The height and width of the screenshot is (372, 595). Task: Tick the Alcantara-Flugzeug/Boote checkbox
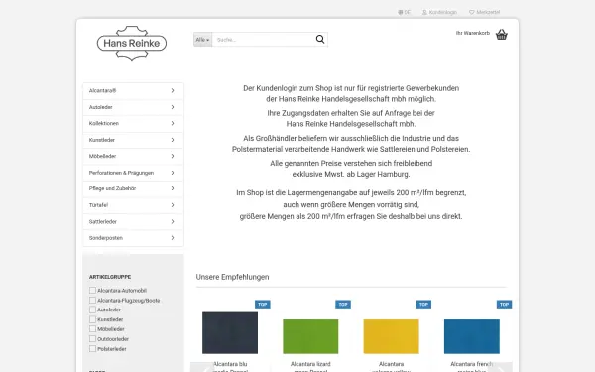(92, 300)
